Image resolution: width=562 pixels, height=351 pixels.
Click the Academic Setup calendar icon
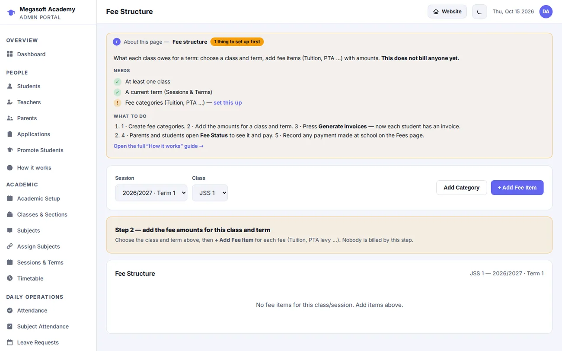(x=10, y=198)
